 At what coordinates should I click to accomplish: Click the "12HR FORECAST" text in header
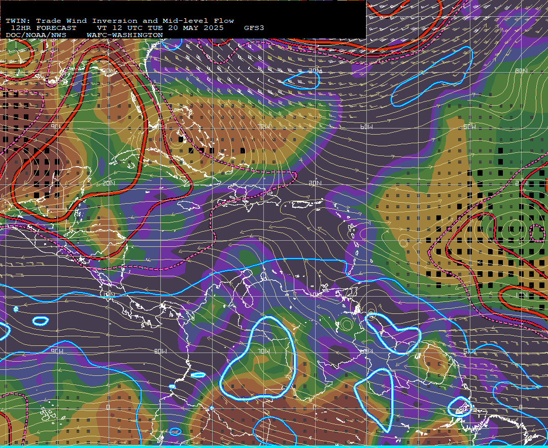pos(43,28)
